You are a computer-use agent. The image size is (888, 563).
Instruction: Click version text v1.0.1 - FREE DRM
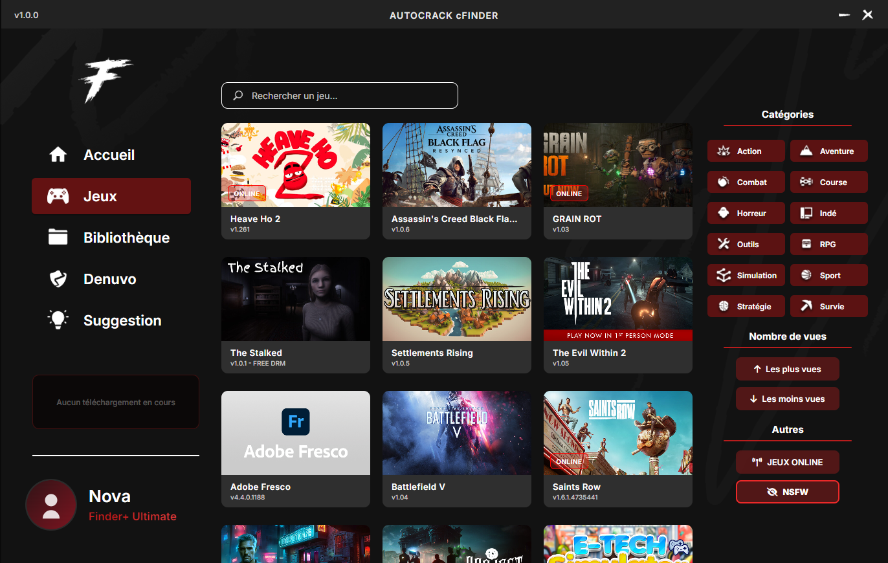(x=258, y=364)
